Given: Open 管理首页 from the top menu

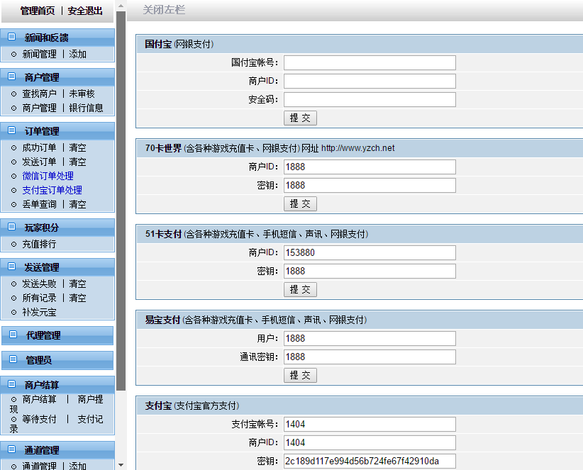Looking at the screenshot, I should [26, 10].
